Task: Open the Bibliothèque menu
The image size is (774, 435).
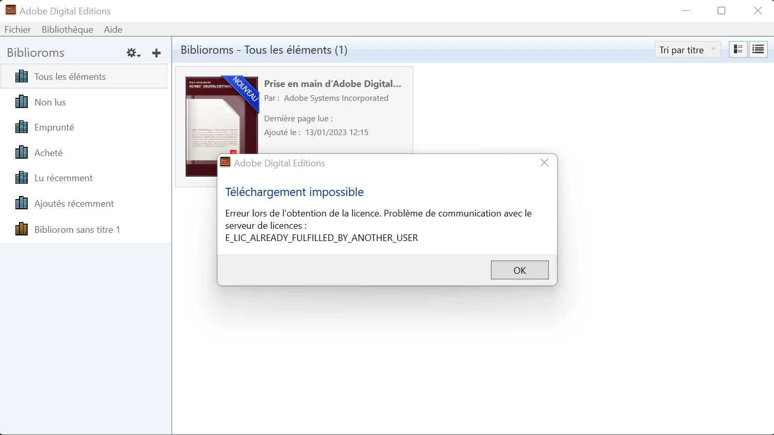Action: click(67, 29)
